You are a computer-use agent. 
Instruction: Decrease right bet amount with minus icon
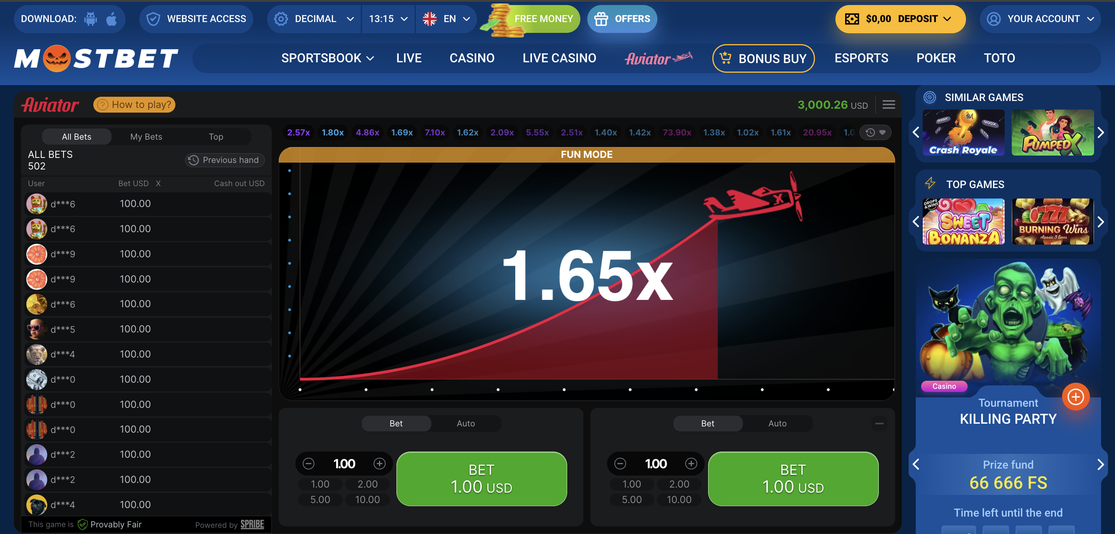[620, 464]
